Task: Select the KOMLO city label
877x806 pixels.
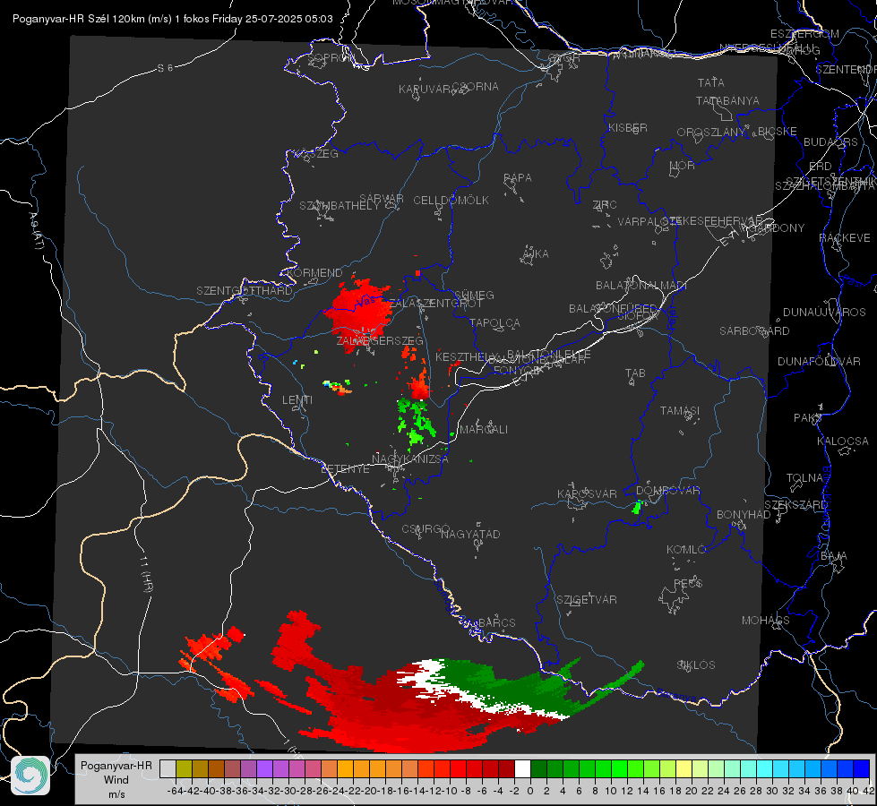Action: pos(686,550)
